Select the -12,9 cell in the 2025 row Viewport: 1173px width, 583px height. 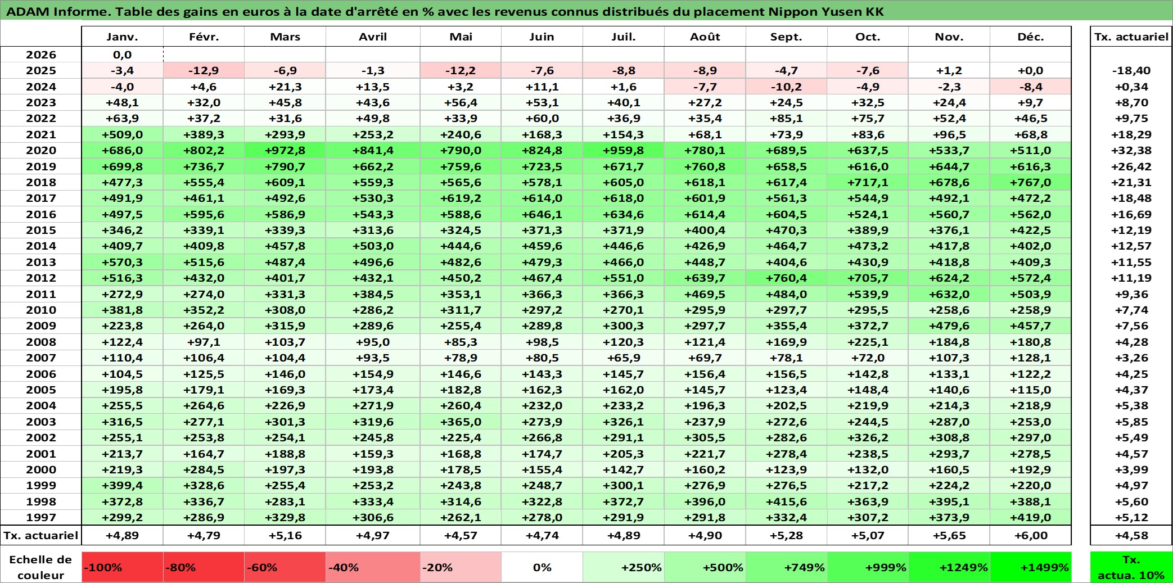(x=204, y=70)
